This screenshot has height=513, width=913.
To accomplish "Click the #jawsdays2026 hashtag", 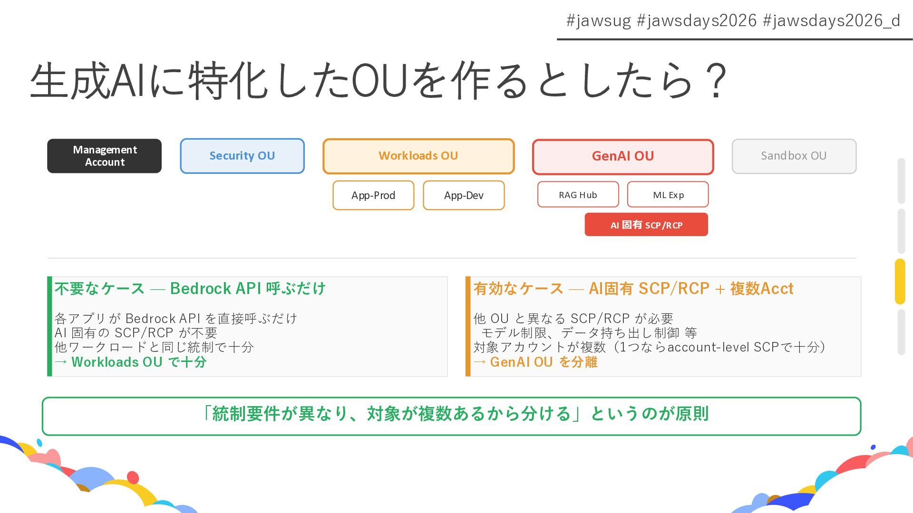I will click(x=696, y=20).
